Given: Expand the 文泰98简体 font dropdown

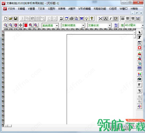Looking at the screenshot, I should [x=83, y=25].
